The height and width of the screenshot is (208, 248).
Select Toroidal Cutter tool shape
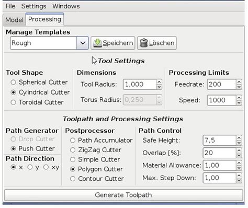coord(37,102)
